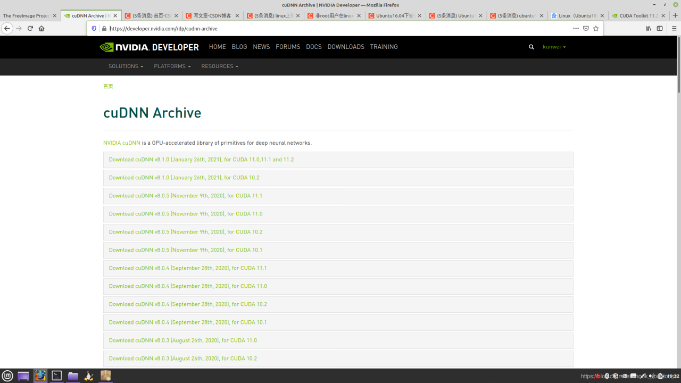The width and height of the screenshot is (681, 383).
Task: Save the page to Pocket
Action: [586, 28]
